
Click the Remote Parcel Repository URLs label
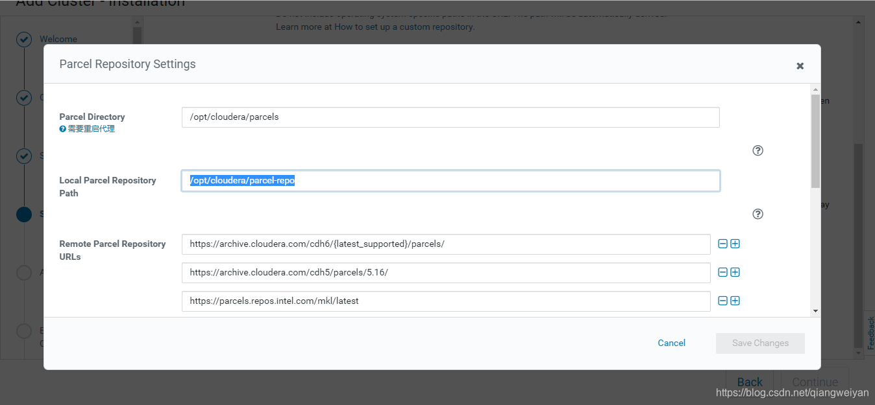tap(112, 250)
